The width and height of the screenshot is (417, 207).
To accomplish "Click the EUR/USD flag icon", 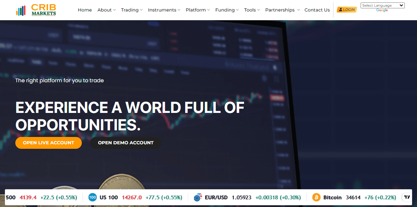I will pyautogui.click(x=198, y=197).
